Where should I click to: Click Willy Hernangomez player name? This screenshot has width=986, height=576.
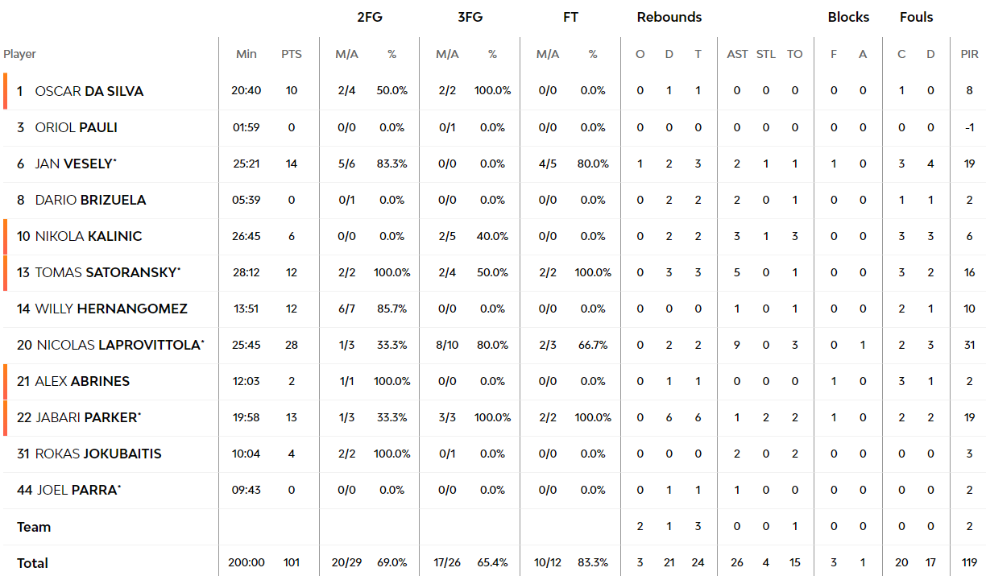point(111,309)
